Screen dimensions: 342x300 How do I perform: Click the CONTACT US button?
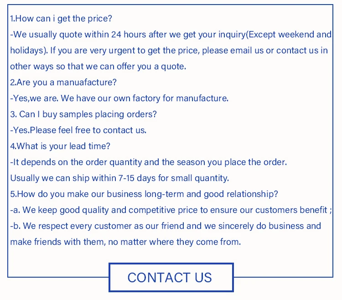pos(170,277)
